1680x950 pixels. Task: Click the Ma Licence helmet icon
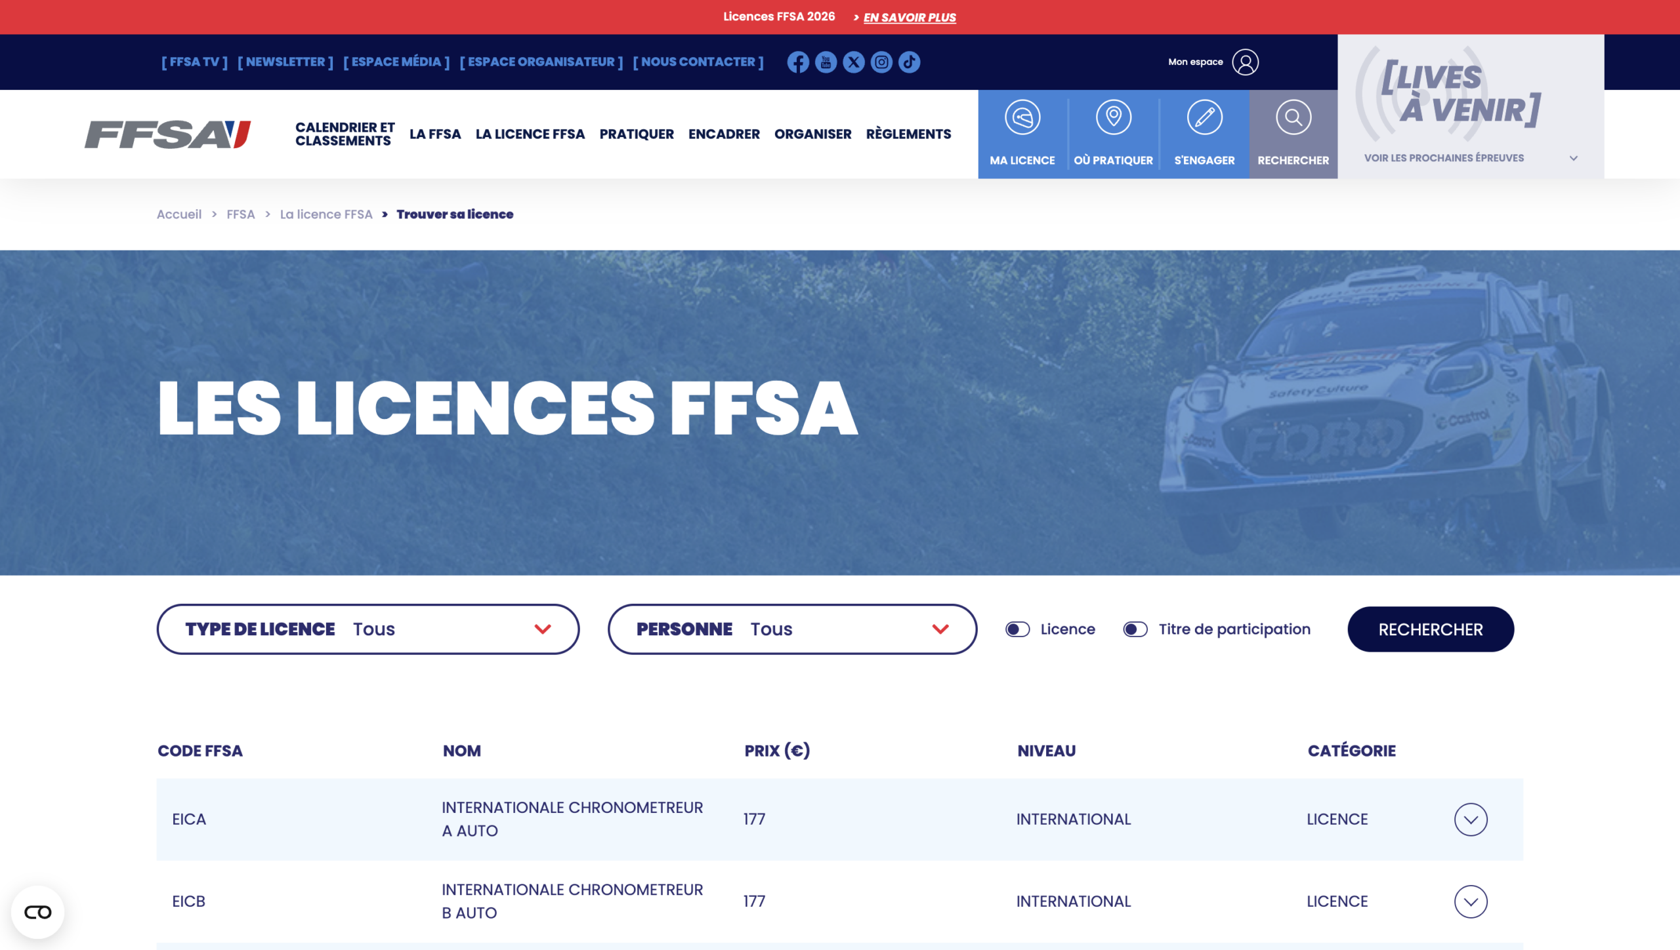point(1022,118)
